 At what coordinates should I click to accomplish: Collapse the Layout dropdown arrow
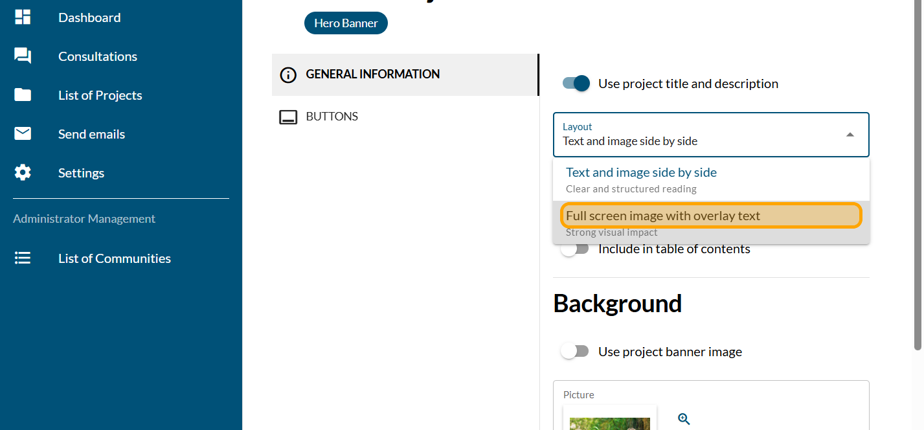(x=850, y=135)
